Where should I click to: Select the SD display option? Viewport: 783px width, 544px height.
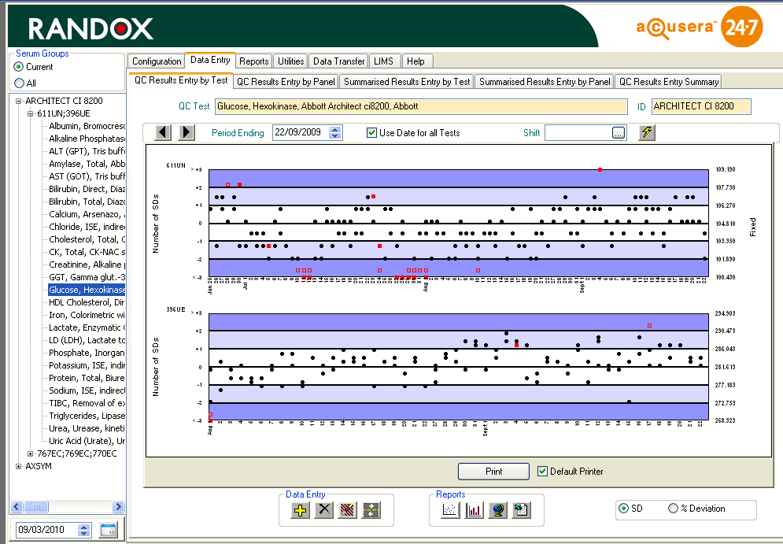click(623, 509)
